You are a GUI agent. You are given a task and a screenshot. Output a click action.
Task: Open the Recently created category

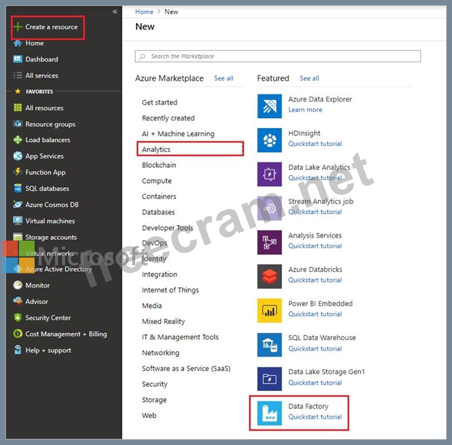pyautogui.click(x=168, y=118)
